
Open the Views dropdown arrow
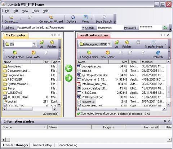click(x=92, y=19)
